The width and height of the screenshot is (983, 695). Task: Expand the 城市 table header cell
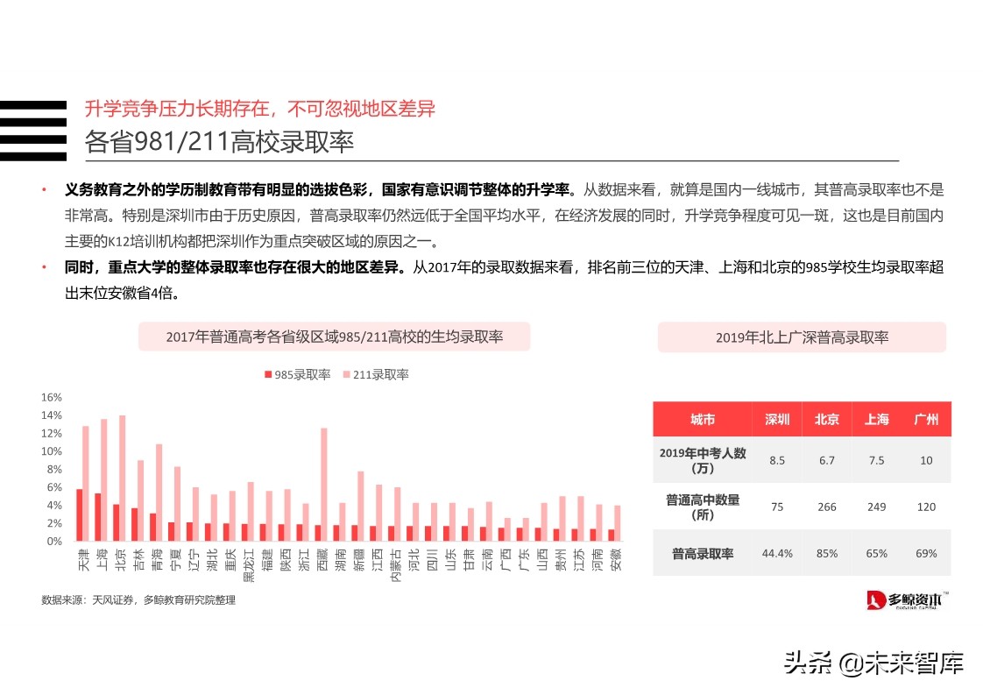[701, 419]
